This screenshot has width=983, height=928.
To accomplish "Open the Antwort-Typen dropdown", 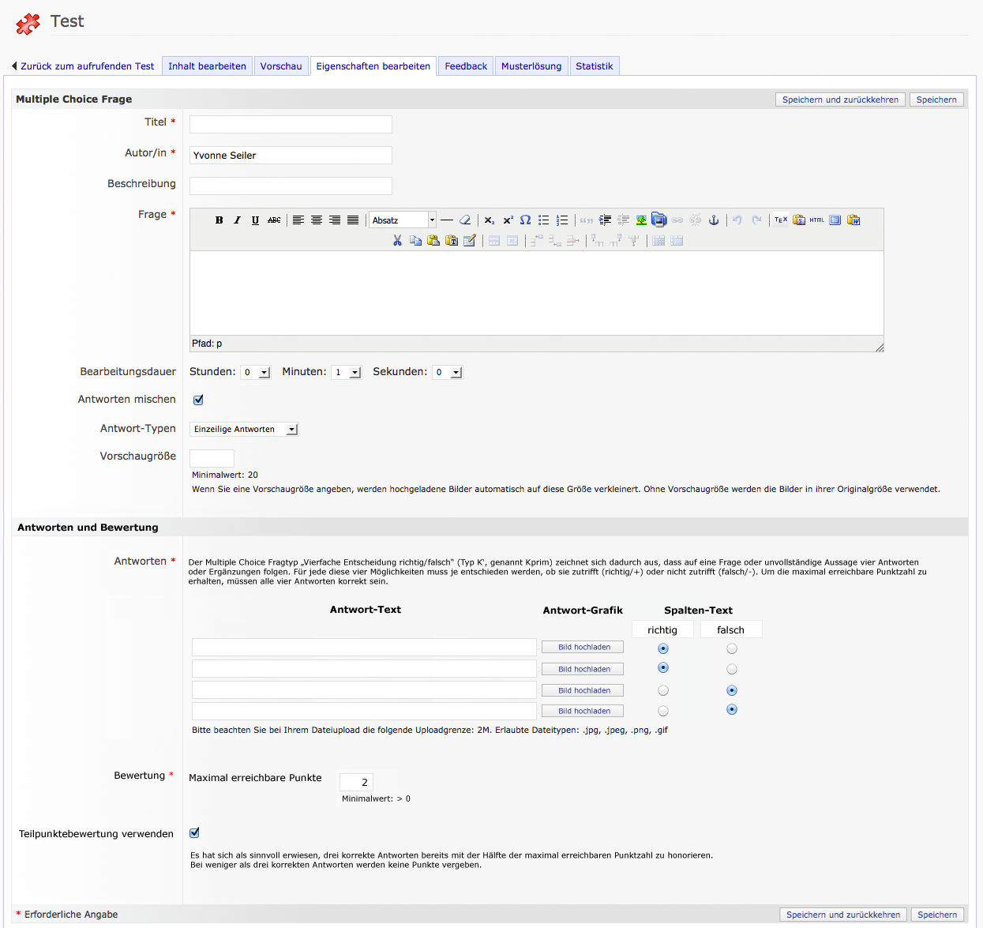I will pos(244,429).
